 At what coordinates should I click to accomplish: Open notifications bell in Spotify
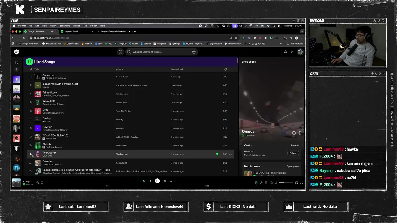[285, 52]
